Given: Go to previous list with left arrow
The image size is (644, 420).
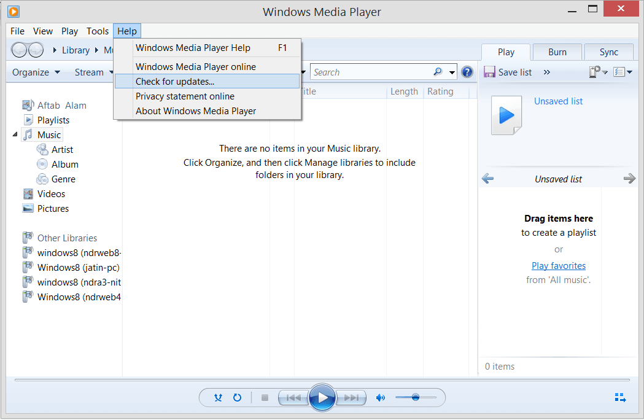Looking at the screenshot, I should pos(487,179).
